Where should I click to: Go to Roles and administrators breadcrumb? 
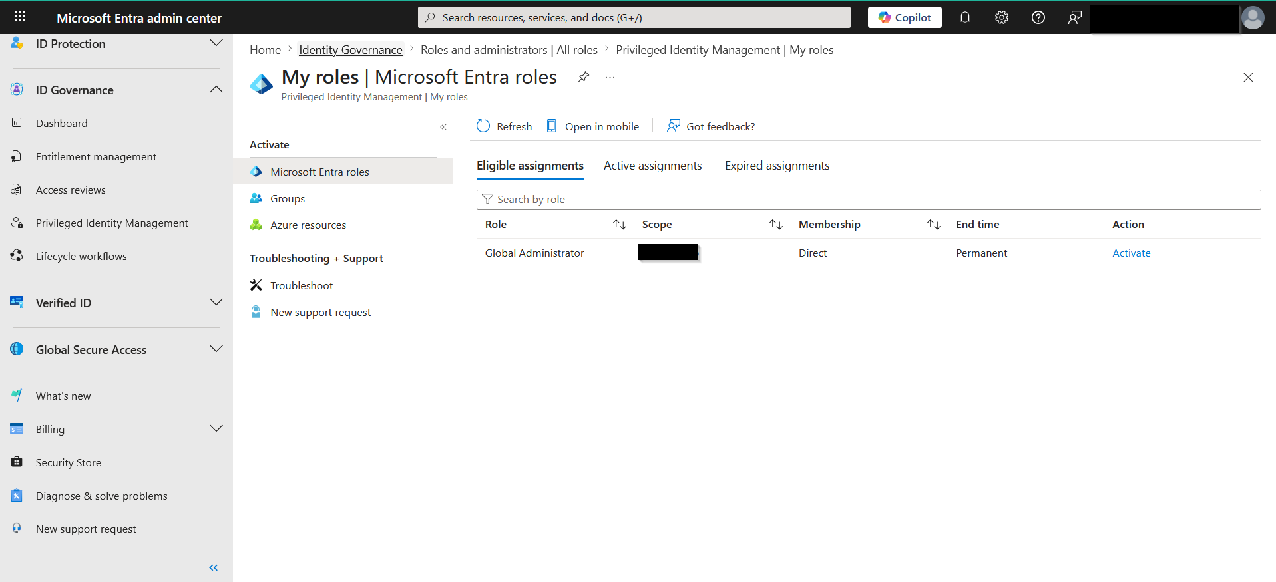pos(509,50)
